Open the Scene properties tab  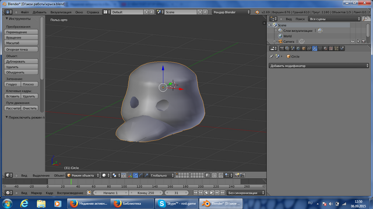tap(293, 48)
